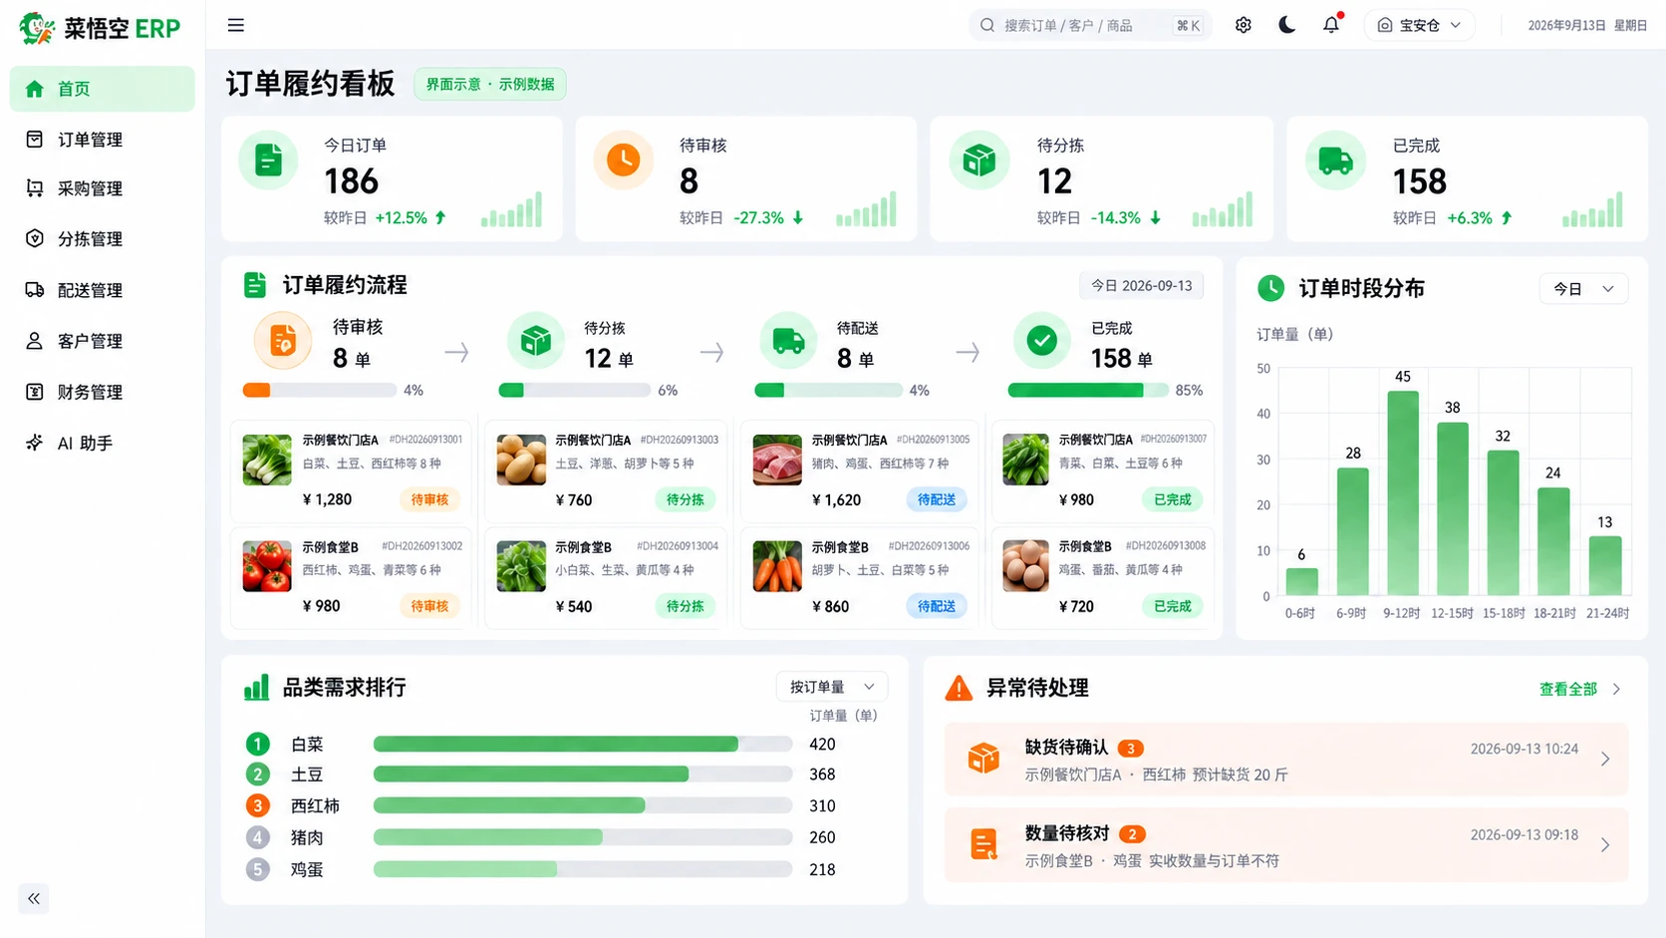Open the 今日 time range dropdown

pos(1583,288)
